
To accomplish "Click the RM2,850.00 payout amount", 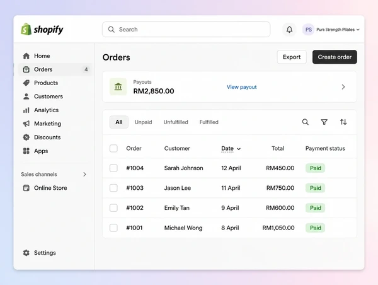I will click(x=154, y=91).
